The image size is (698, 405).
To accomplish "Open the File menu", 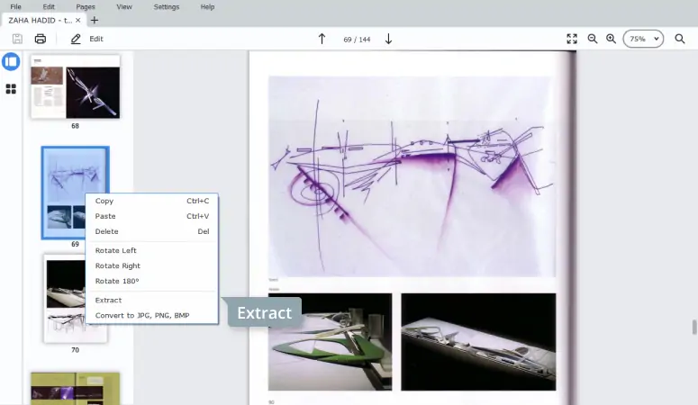I will click(15, 6).
